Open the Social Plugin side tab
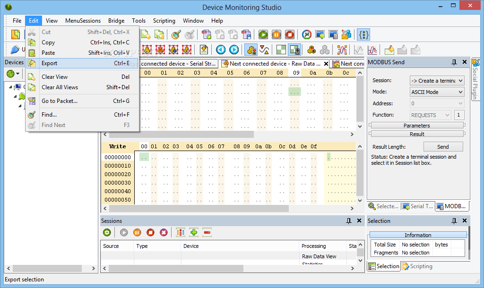The image size is (484, 288). coord(475,79)
